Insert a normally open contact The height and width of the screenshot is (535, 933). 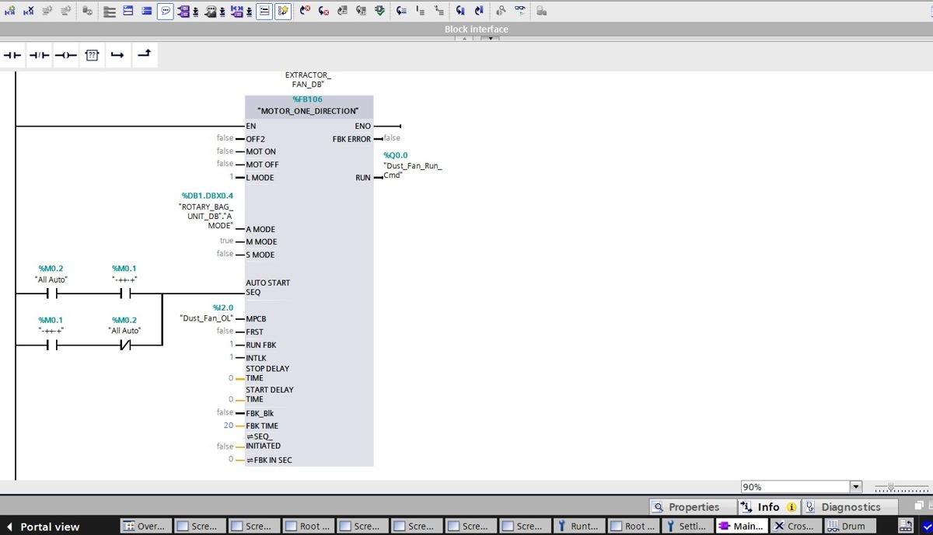[13, 56]
